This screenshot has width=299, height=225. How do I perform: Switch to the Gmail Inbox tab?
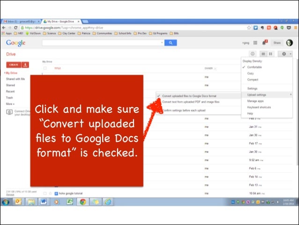tap(21, 22)
